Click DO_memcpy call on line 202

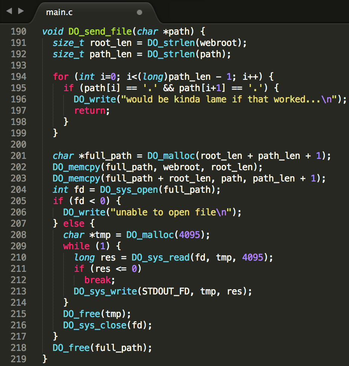click(76, 167)
